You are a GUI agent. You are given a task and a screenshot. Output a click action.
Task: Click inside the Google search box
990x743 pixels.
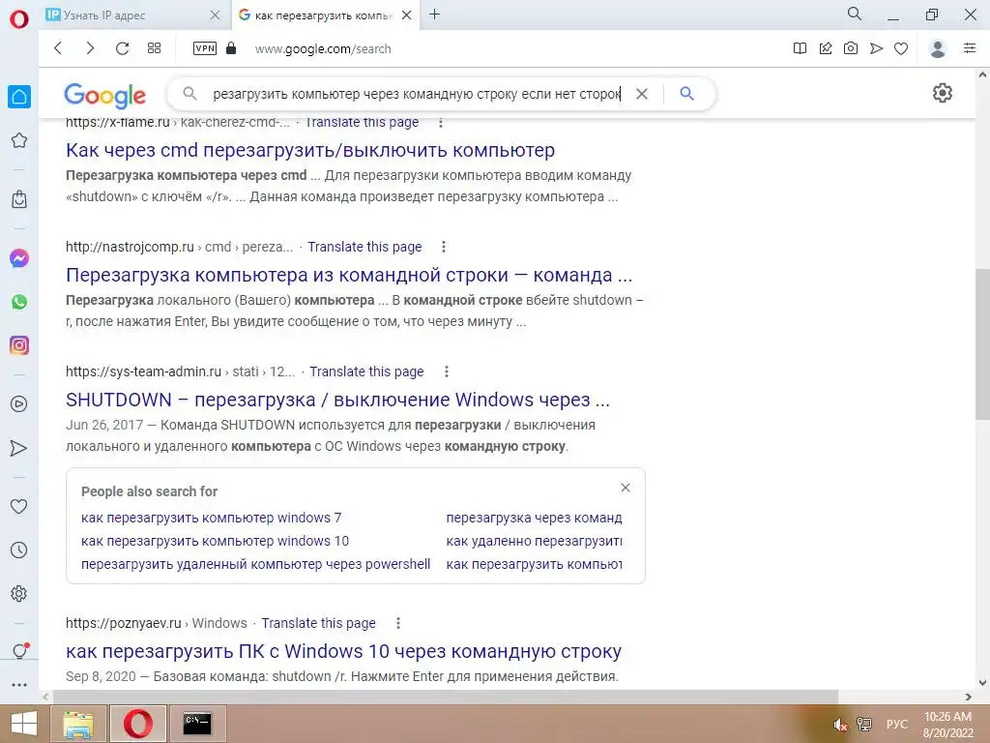coord(417,94)
